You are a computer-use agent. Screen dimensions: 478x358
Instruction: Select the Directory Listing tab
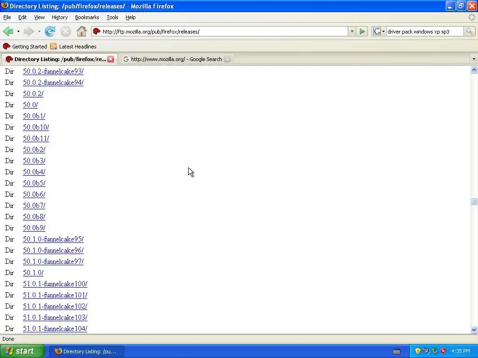pos(60,59)
